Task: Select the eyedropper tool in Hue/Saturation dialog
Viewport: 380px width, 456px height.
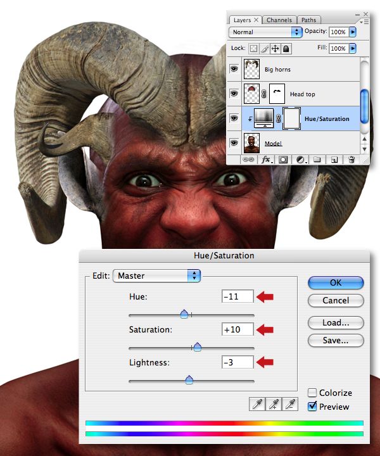Action: click(257, 404)
